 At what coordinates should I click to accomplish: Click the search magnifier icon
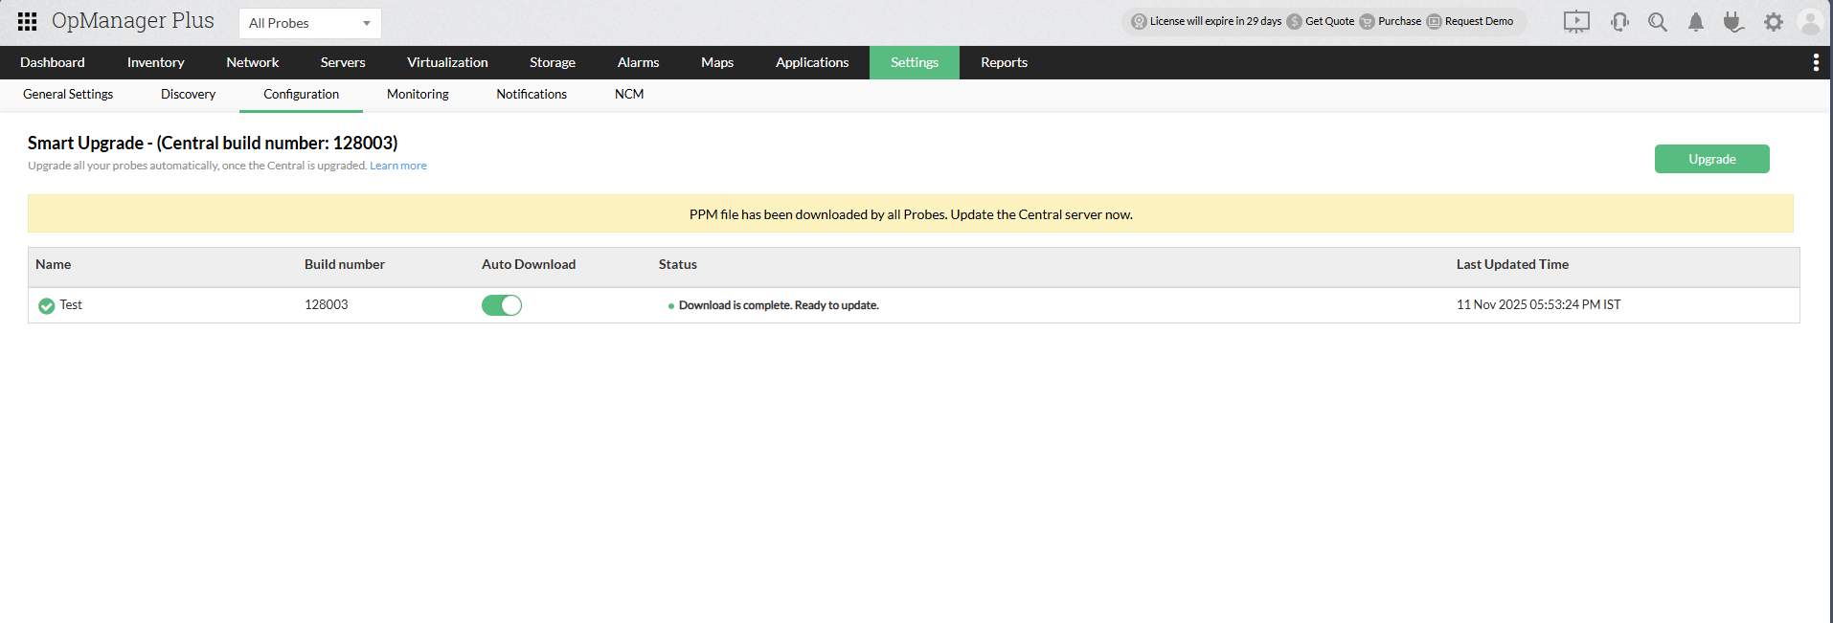point(1658,22)
